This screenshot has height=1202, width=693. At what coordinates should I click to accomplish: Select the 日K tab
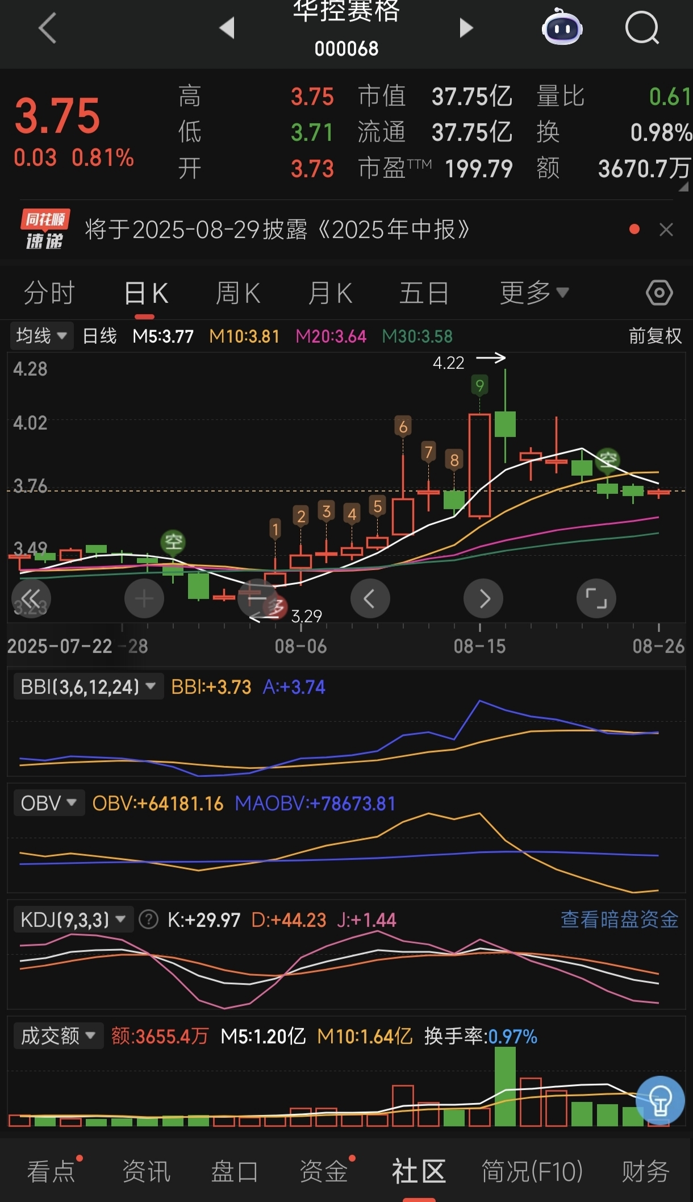pyautogui.click(x=145, y=293)
